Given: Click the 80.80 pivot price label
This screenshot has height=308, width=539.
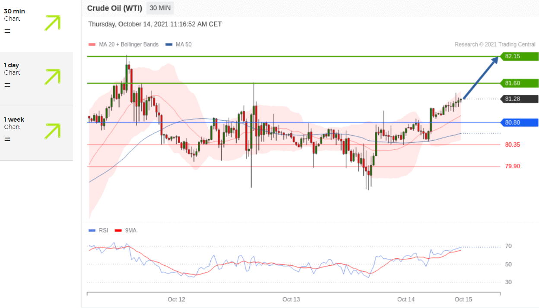Looking at the screenshot, I should (519, 123).
